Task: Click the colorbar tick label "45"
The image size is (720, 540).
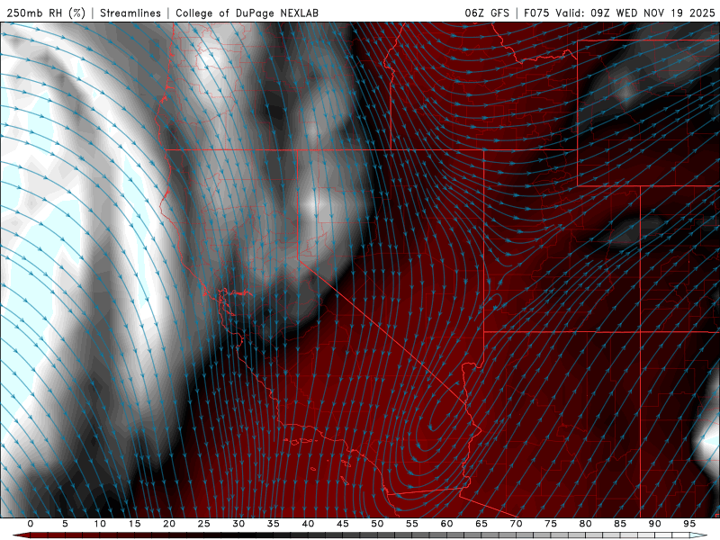Action: click(x=343, y=524)
